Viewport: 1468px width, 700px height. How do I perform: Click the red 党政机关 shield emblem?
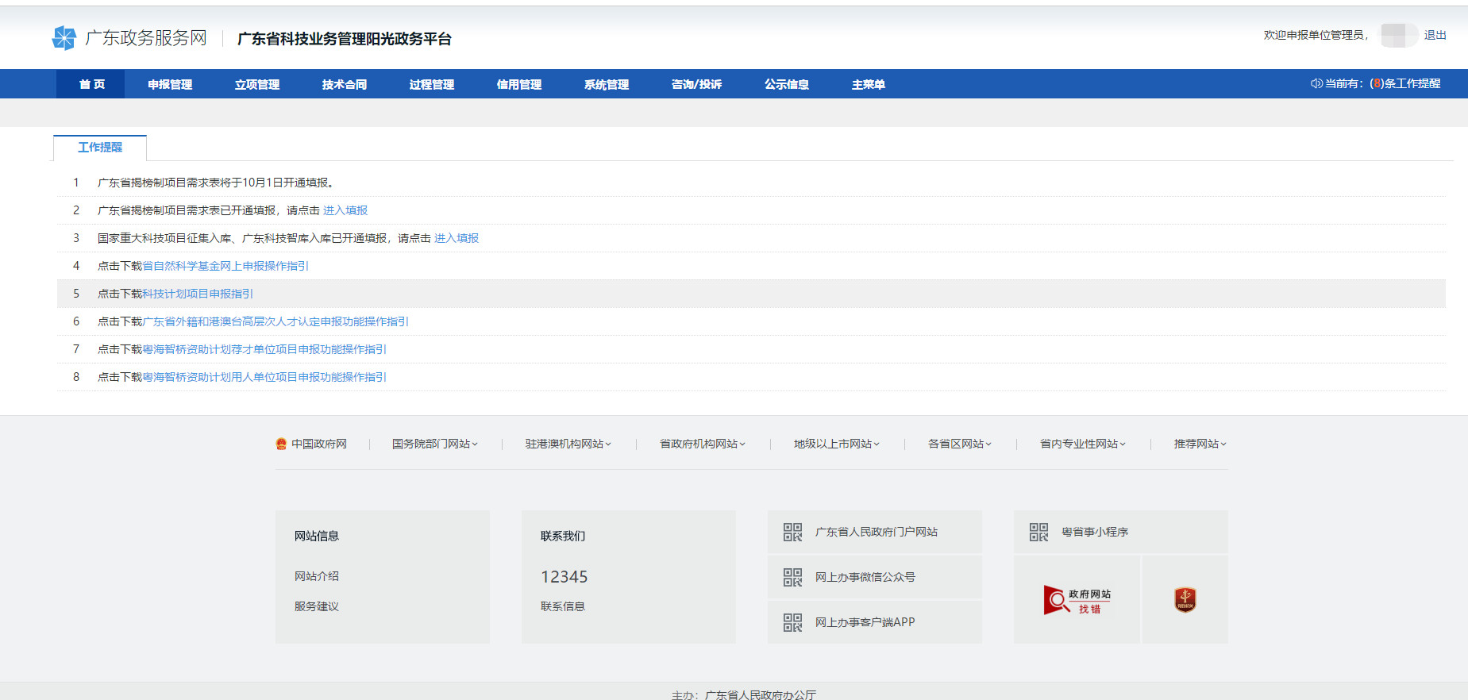coord(1185,600)
